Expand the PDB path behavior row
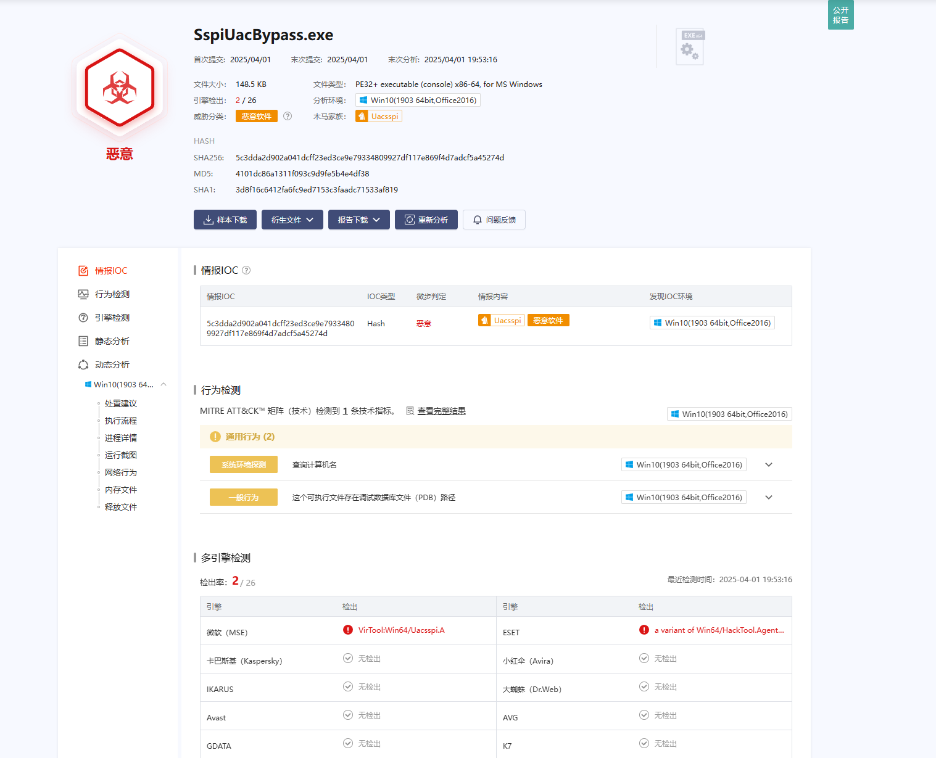This screenshot has width=936, height=758. (x=769, y=497)
